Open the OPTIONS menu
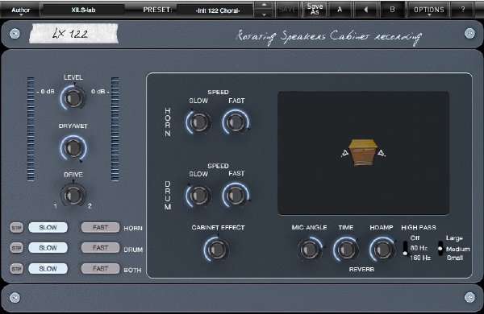 pos(429,10)
